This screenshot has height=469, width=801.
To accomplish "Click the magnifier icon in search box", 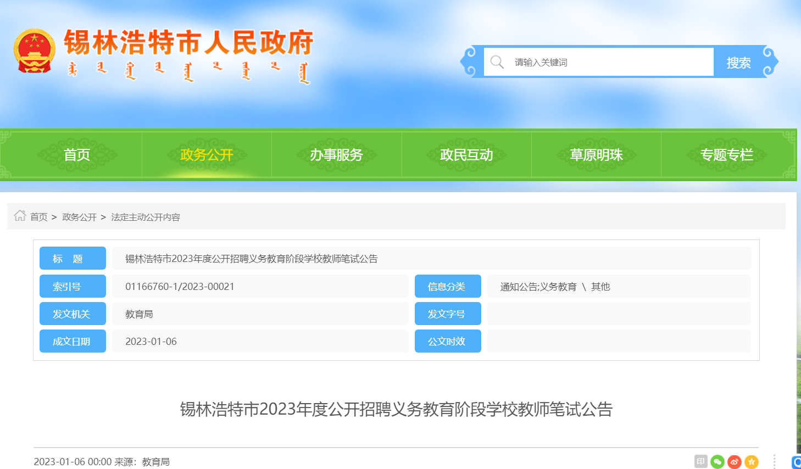I will click(497, 62).
